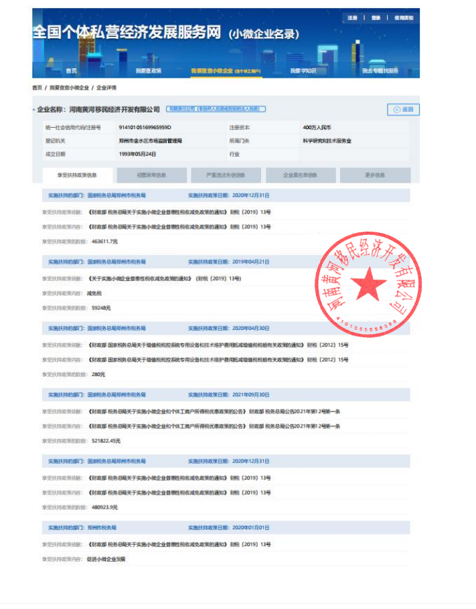Click the 返回 back button
Screen dimensions: 476x609
coord(403,110)
